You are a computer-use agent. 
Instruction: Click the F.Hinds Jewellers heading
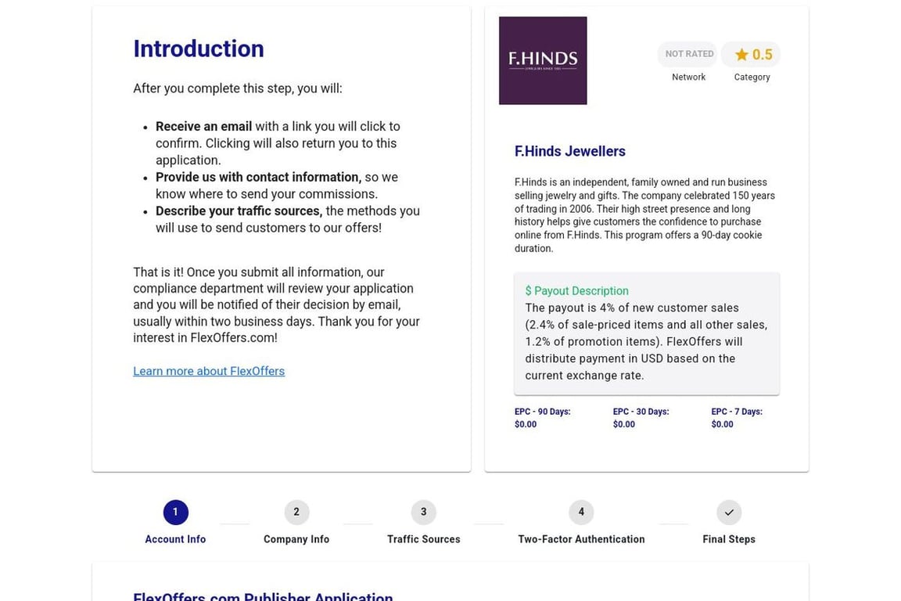pyautogui.click(x=570, y=151)
